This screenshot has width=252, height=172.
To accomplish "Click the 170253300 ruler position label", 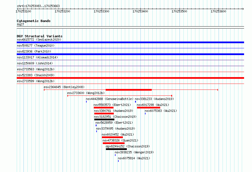I will [101, 11].
